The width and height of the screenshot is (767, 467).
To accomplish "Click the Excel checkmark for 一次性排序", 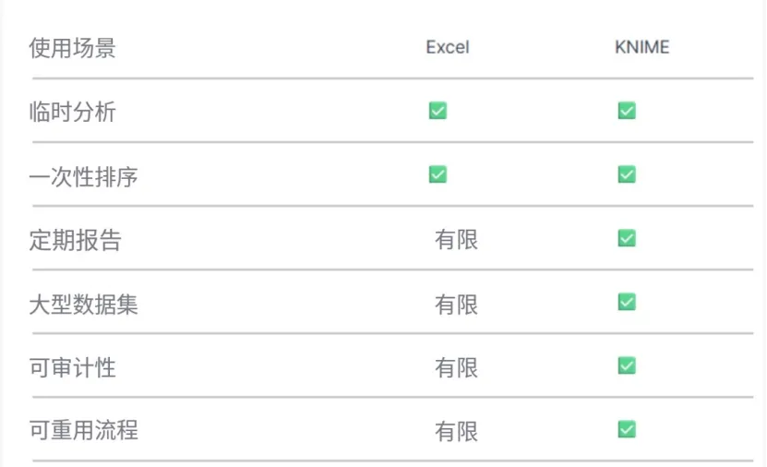I will pos(437,174).
